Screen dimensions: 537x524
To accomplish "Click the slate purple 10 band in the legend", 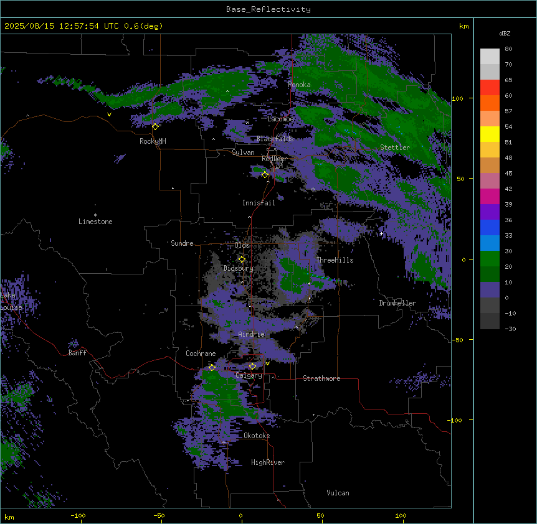I will (x=490, y=290).
